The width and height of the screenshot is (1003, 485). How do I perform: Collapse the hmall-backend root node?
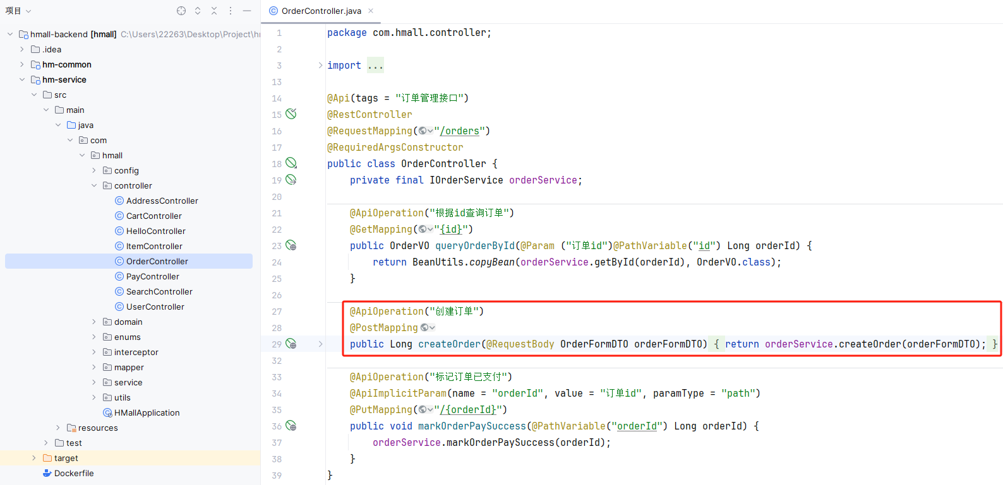pos(10,34)
